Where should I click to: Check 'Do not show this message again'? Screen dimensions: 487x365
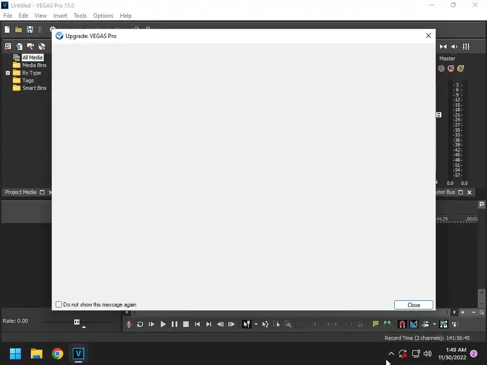(58, 305)
